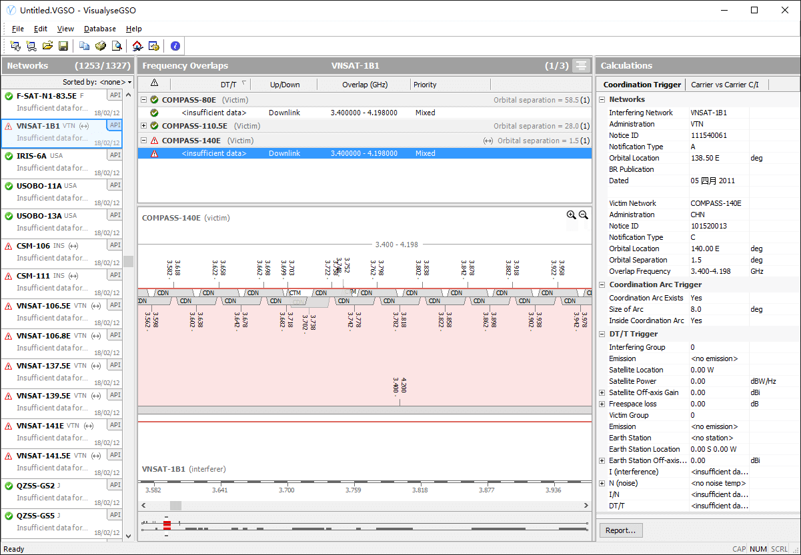This screenshot has width=801, height=555.
Task: Zoom in on the frequency chart
Action: tap(571, 215)
